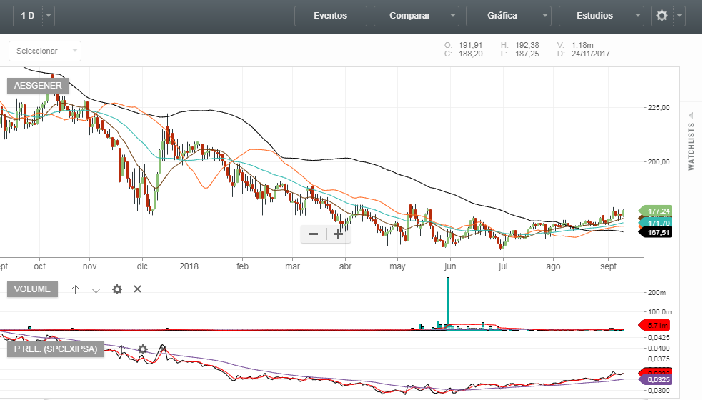The image size is (703, 400).
Task: Click the Estudios button
Action: click(594, 16)
